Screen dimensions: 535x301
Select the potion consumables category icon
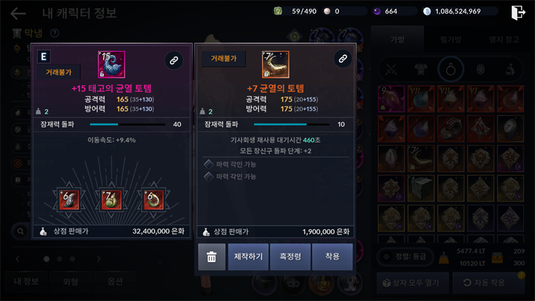510,70
